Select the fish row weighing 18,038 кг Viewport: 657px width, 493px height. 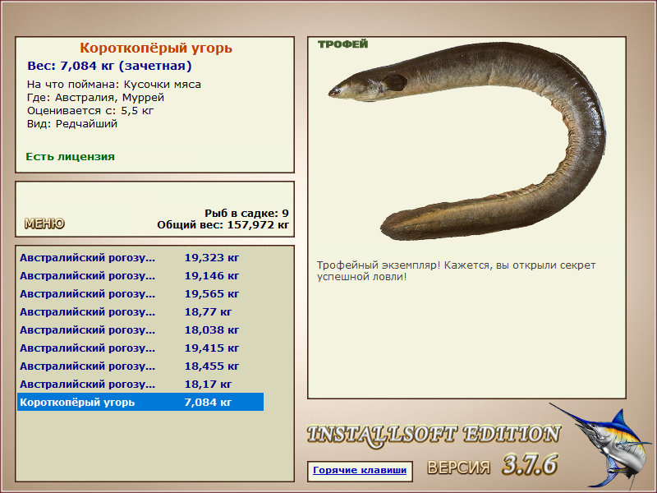click(140, 330)
